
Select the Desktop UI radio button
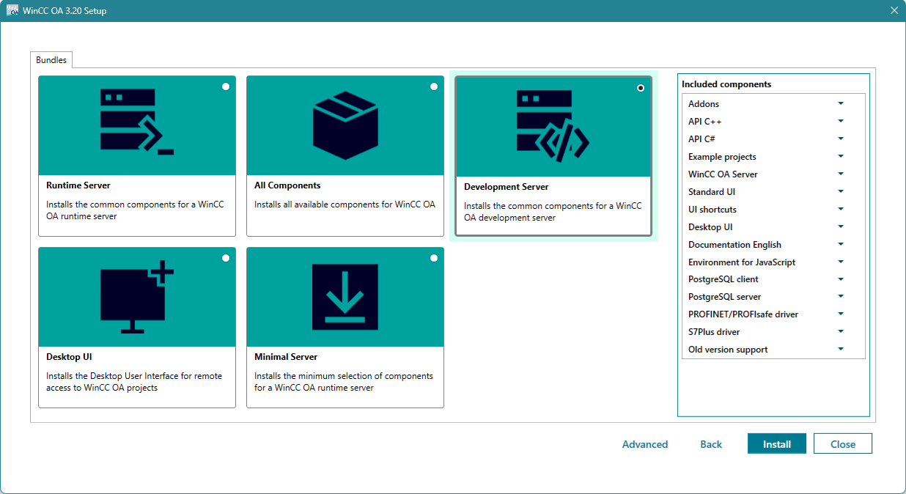(226, 258)
